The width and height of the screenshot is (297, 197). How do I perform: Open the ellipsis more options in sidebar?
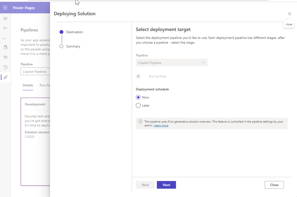(5, 38)
